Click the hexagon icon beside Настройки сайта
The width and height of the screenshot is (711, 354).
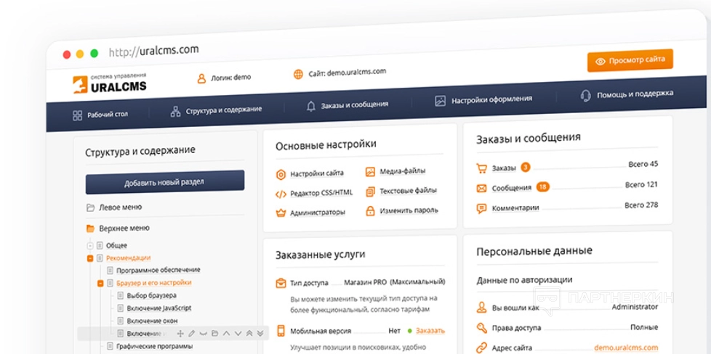[281, 174]
